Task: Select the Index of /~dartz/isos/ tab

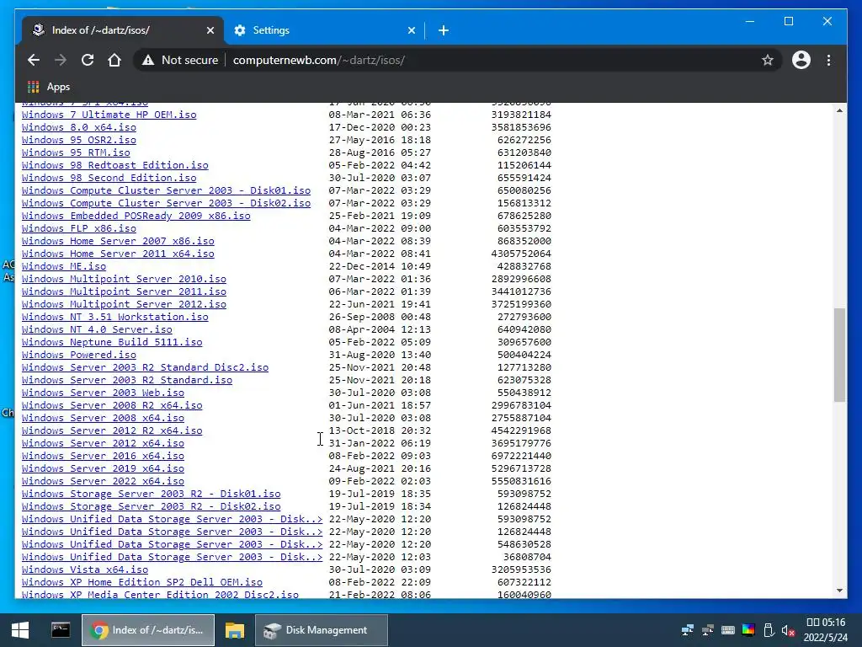Action: [x=123, y=30]
